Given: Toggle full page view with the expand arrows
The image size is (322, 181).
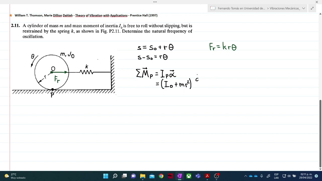Looking at the screenshot, I should 312,8.
